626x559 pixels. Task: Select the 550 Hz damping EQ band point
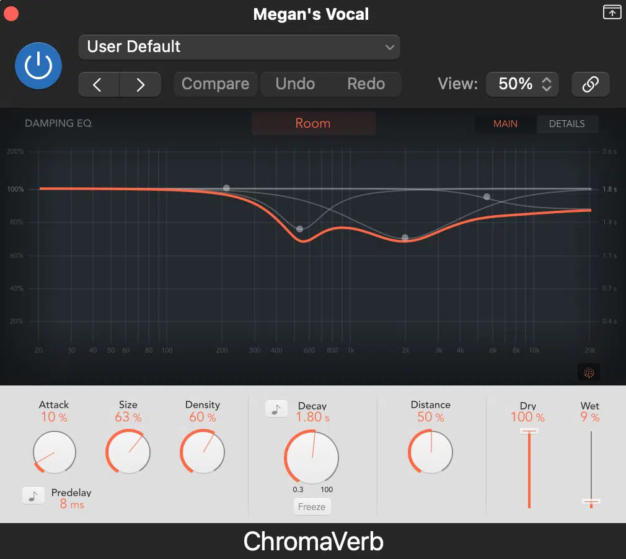[x=300, y=229]
